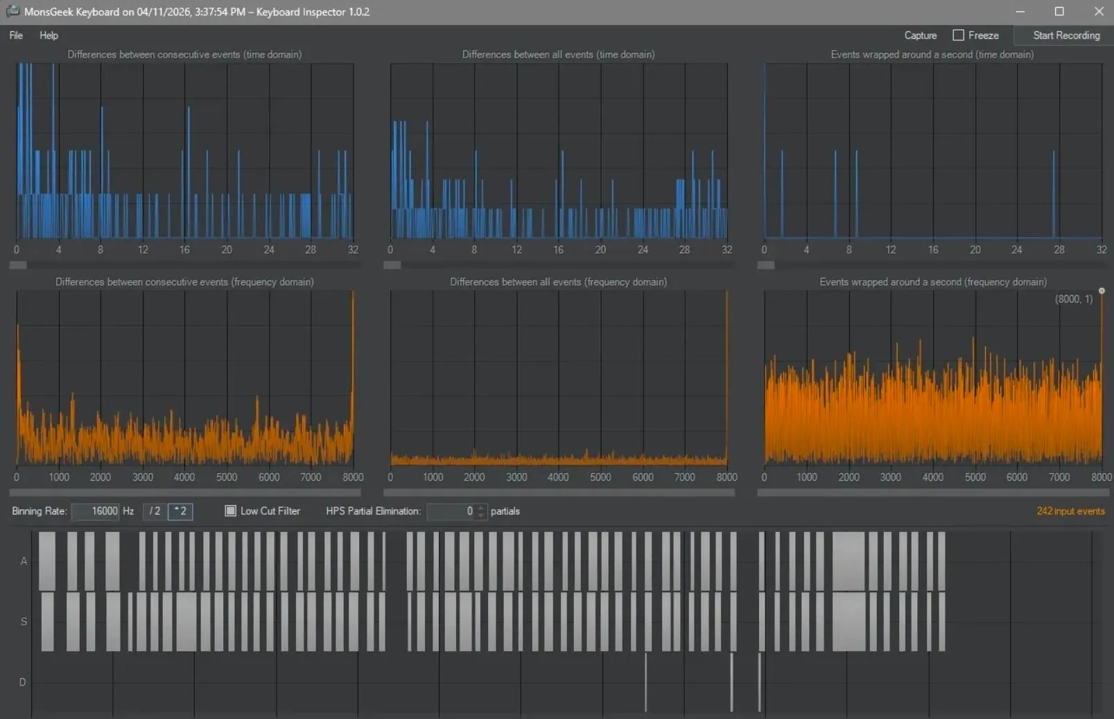
Task: Open the Help menu
Action: point(49,35)
